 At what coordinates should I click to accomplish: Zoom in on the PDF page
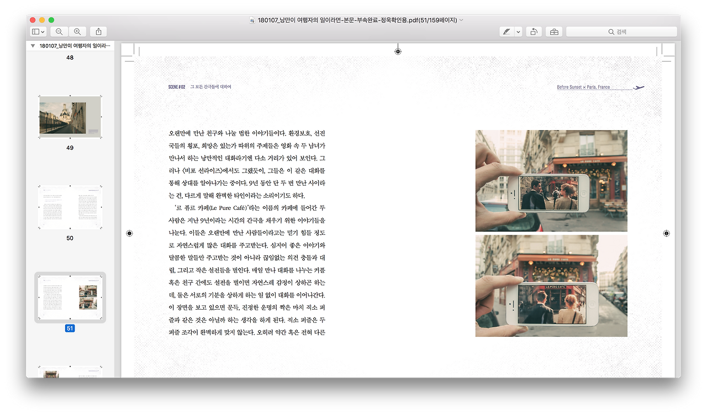click(x=77, y=31)
